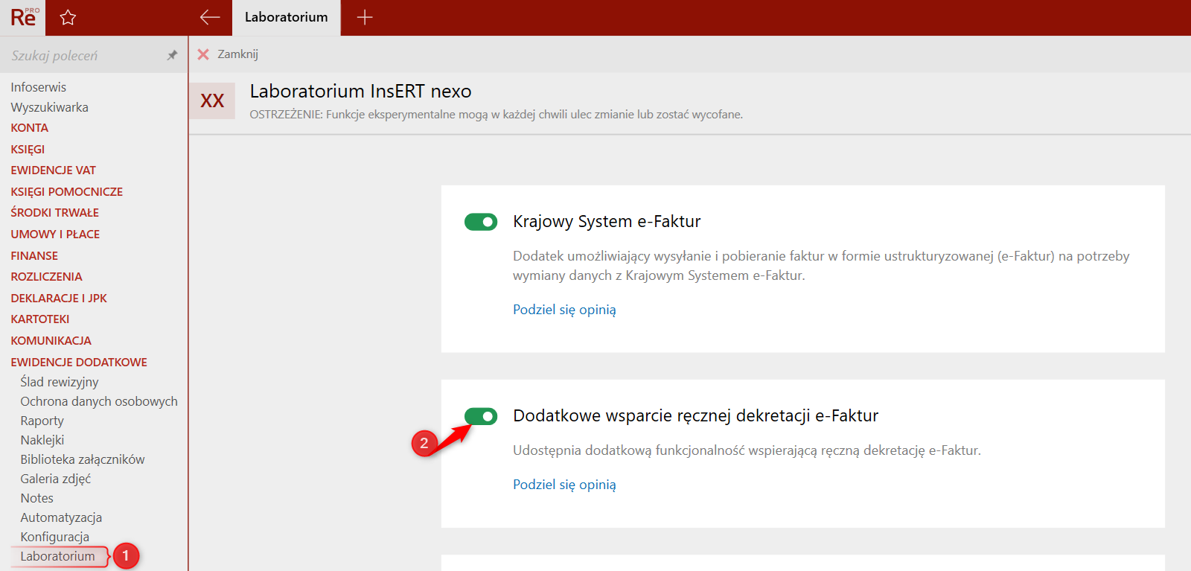Screen dimensions: 1191x571
Task: Open Ochrona danych osobowych
Action: pyautogui.click(x=99, y=401)
